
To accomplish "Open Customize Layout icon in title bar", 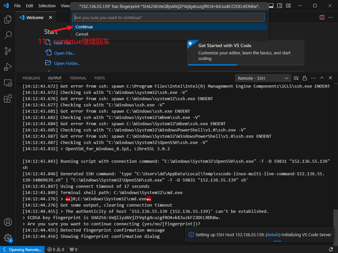I will (x=288, y=6).
